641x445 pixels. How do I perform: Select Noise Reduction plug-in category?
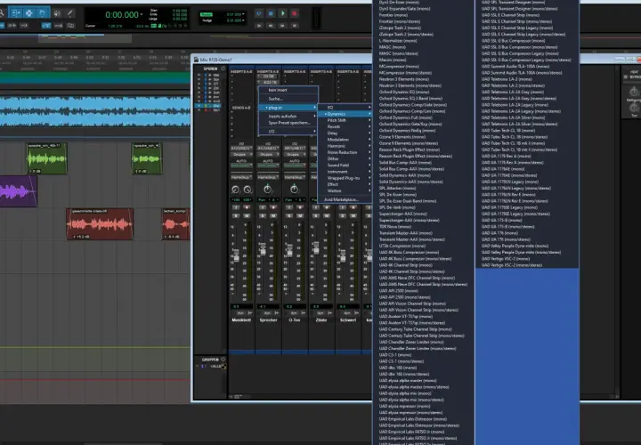345,152
